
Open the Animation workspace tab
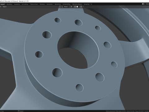tap(50, 4)
